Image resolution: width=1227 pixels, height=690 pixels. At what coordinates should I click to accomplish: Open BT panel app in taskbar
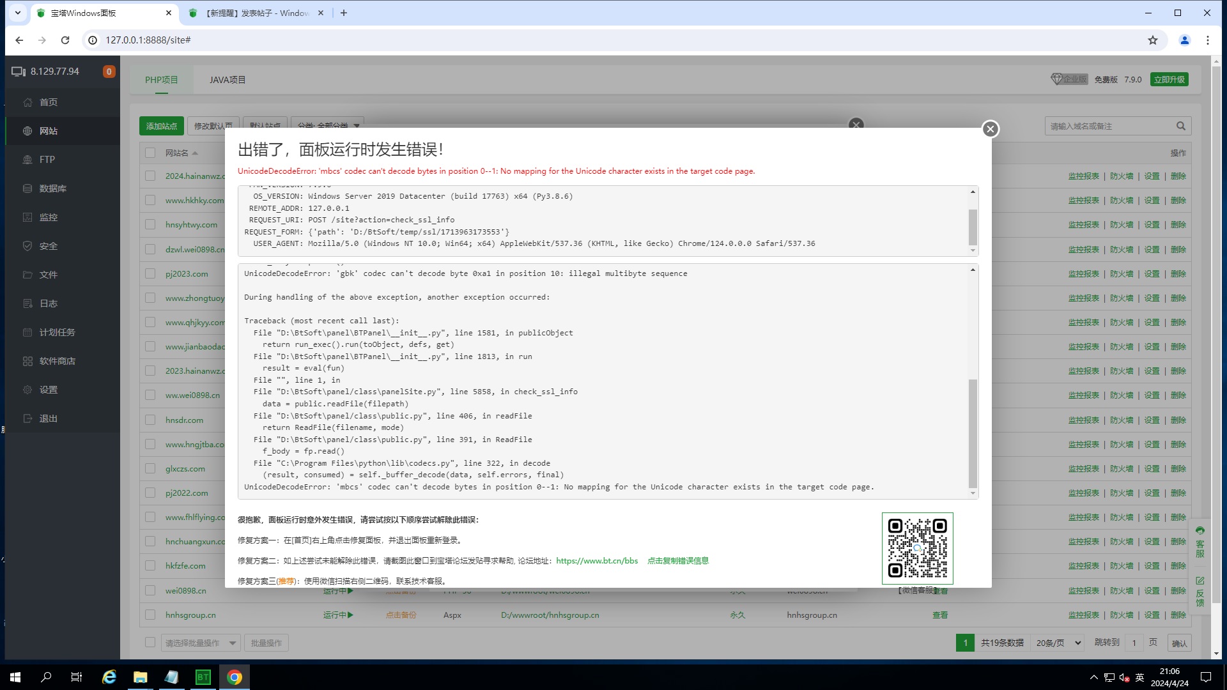tap(203, 677)
